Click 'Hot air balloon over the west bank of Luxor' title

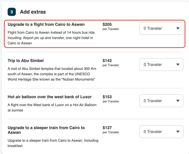coord(49,97)
